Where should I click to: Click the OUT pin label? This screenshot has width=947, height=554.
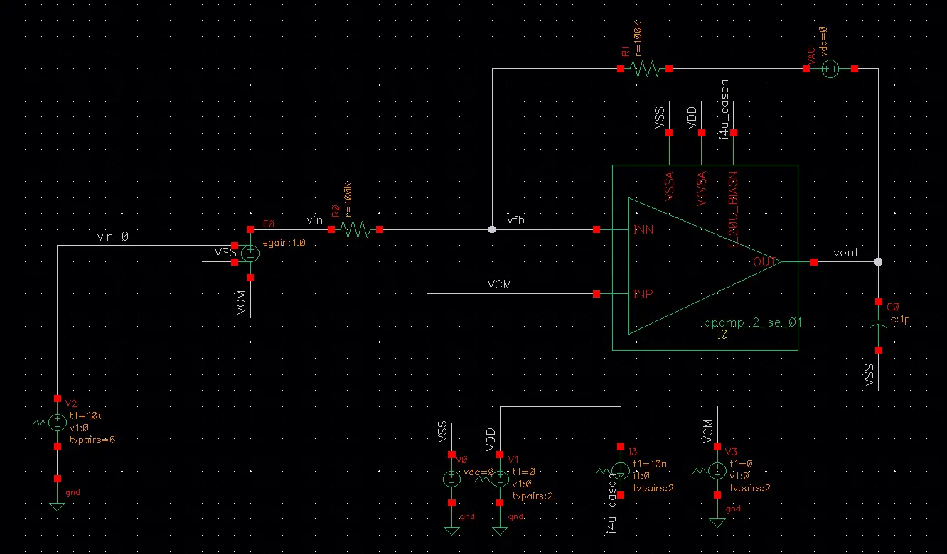point(764,261)
